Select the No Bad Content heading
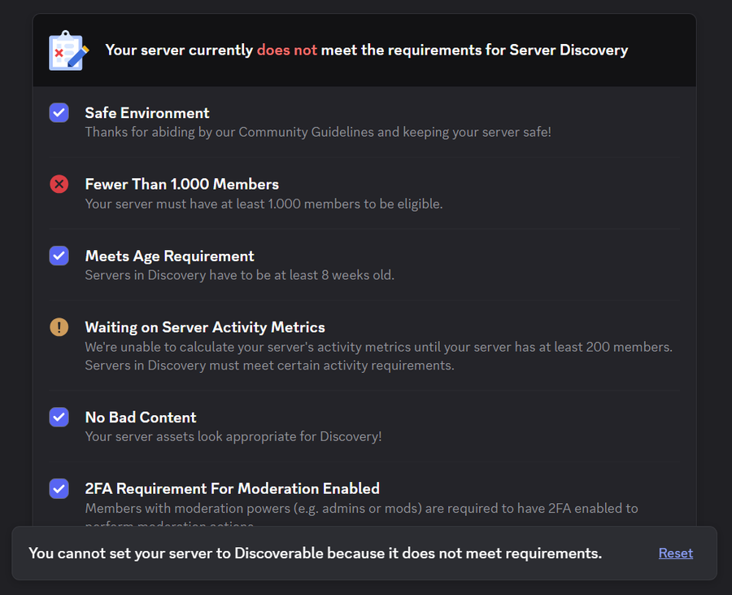Image resolution: width=732 pixels, height=595 pixels. (x=141, y=418)
